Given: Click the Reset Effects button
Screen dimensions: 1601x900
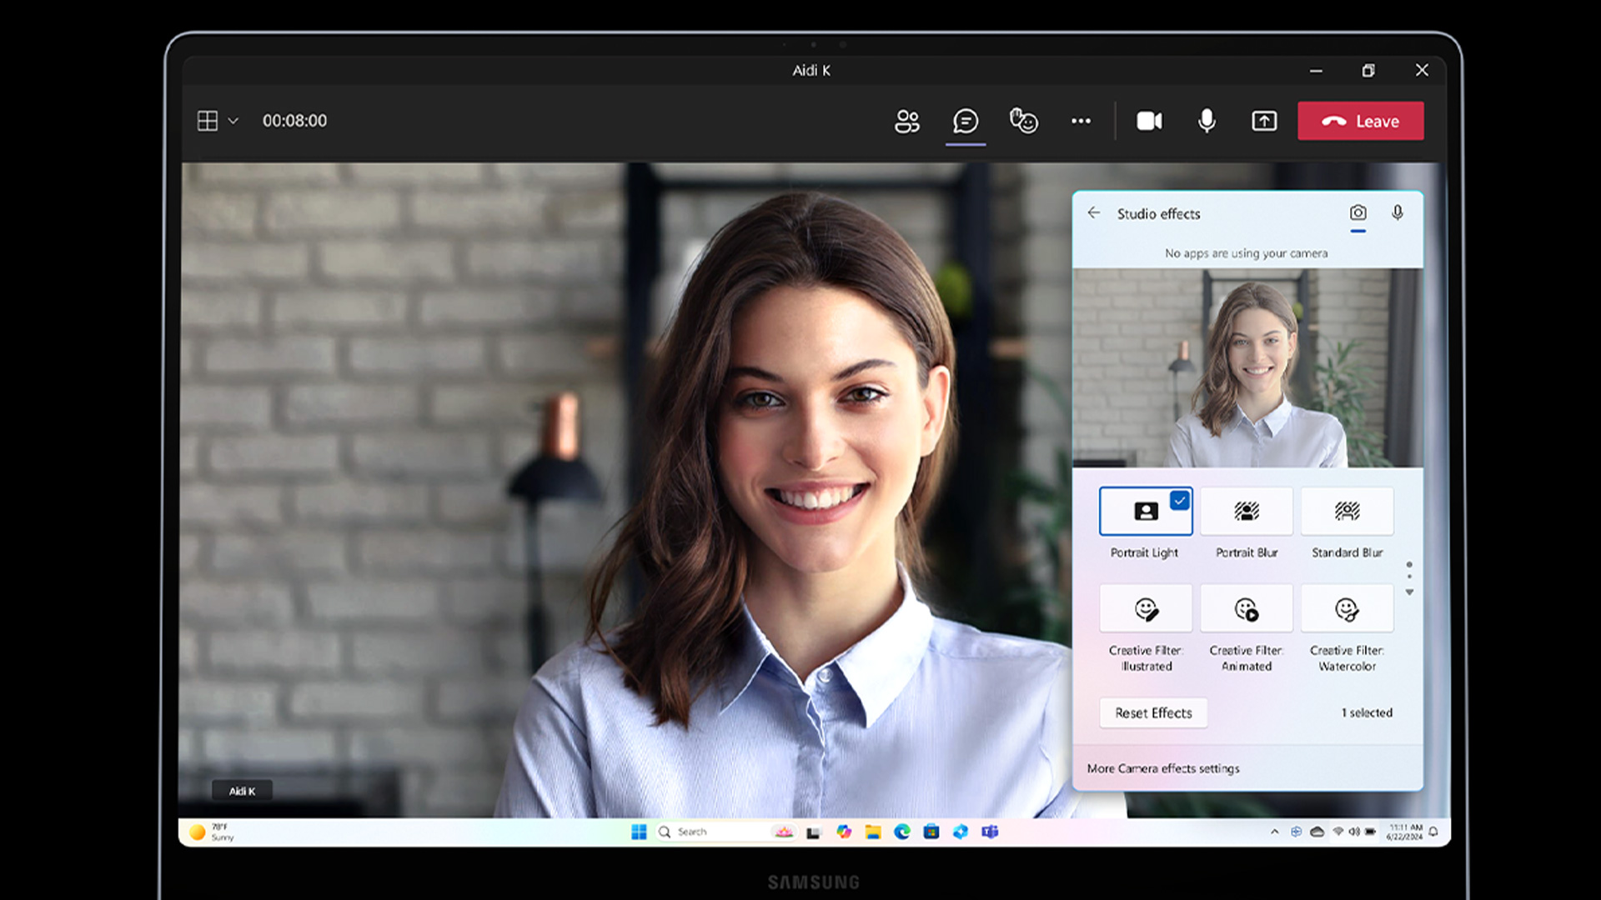Looking at the screenshot, I should tap(1153, 712).
